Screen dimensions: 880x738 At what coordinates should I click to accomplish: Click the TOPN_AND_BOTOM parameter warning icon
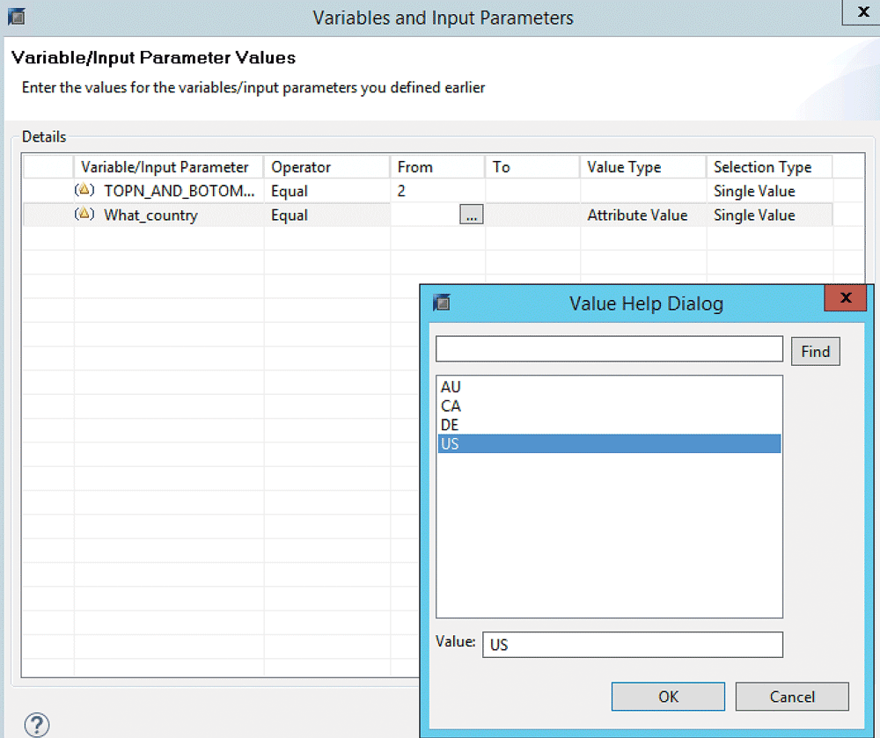[84, 191]
